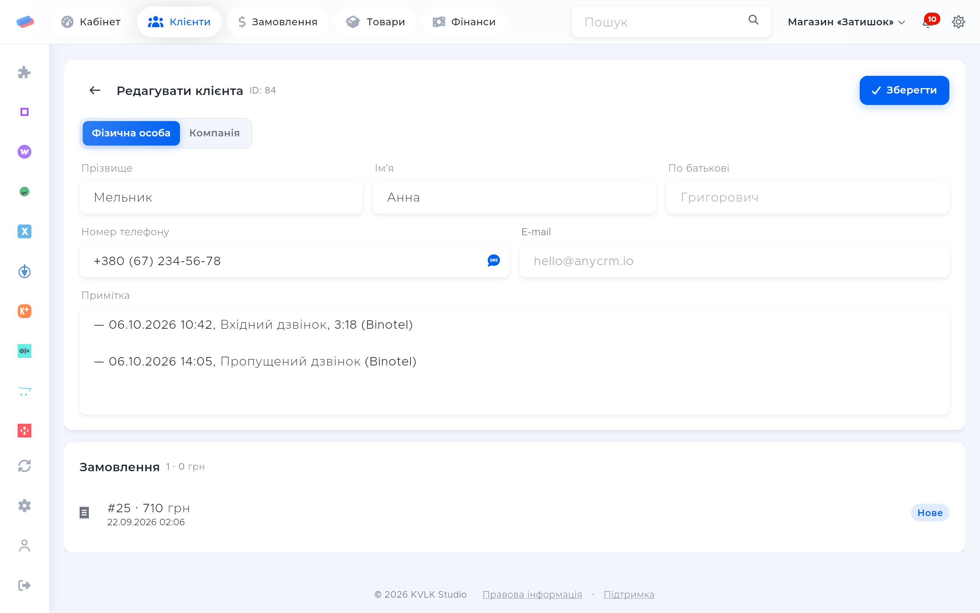Click the © 2026 KVLK Studio text
980x613 pixels.
(420, 594)
